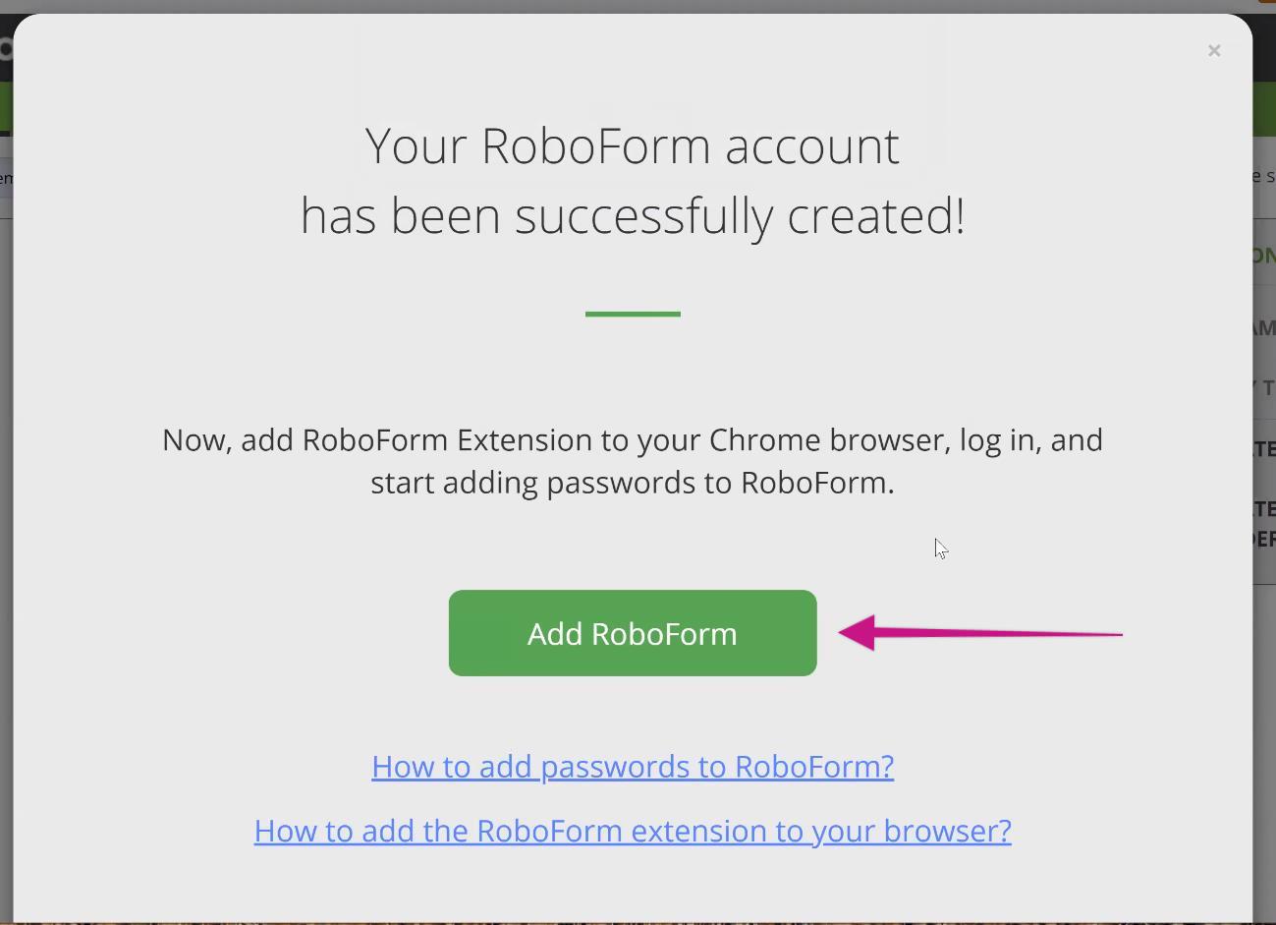Click the dimmed backdrop right of the dialog
The image size is (1276, 925).
(x=1264, y=688)
